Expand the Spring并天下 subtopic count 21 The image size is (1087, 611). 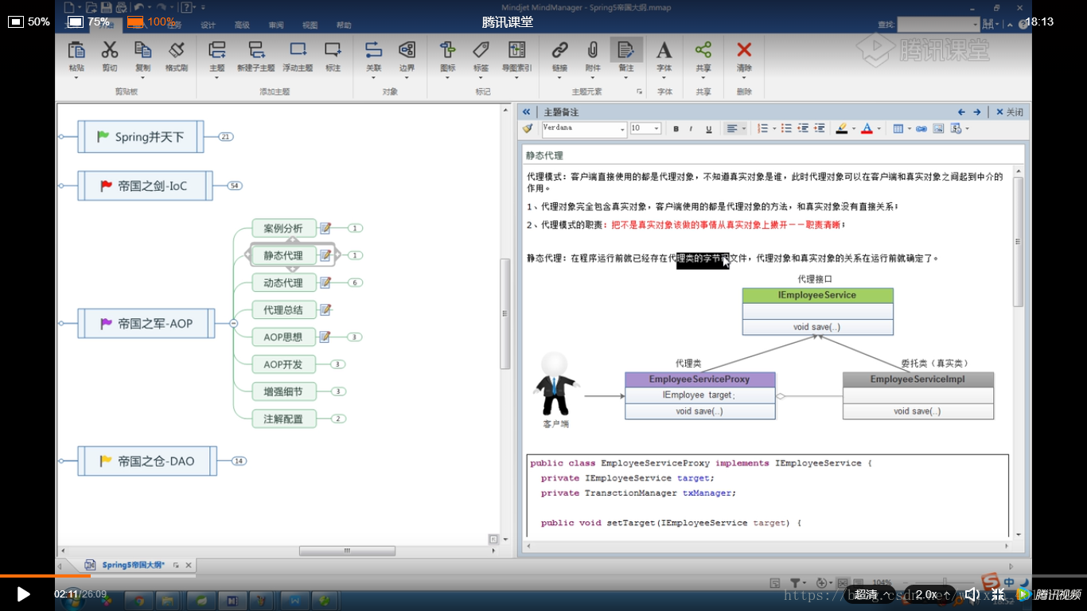tap(225, 137)
